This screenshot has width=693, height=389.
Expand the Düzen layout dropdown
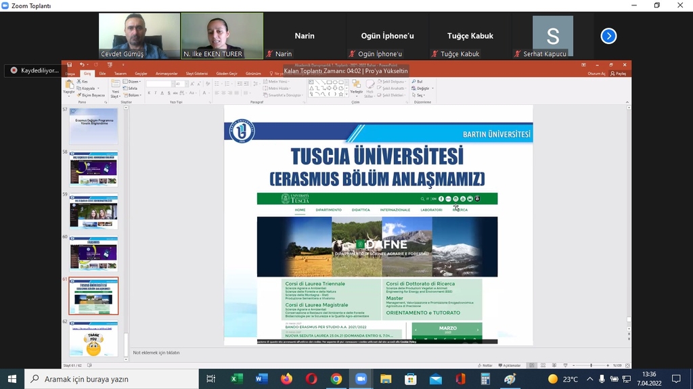(x=132, y=81)
